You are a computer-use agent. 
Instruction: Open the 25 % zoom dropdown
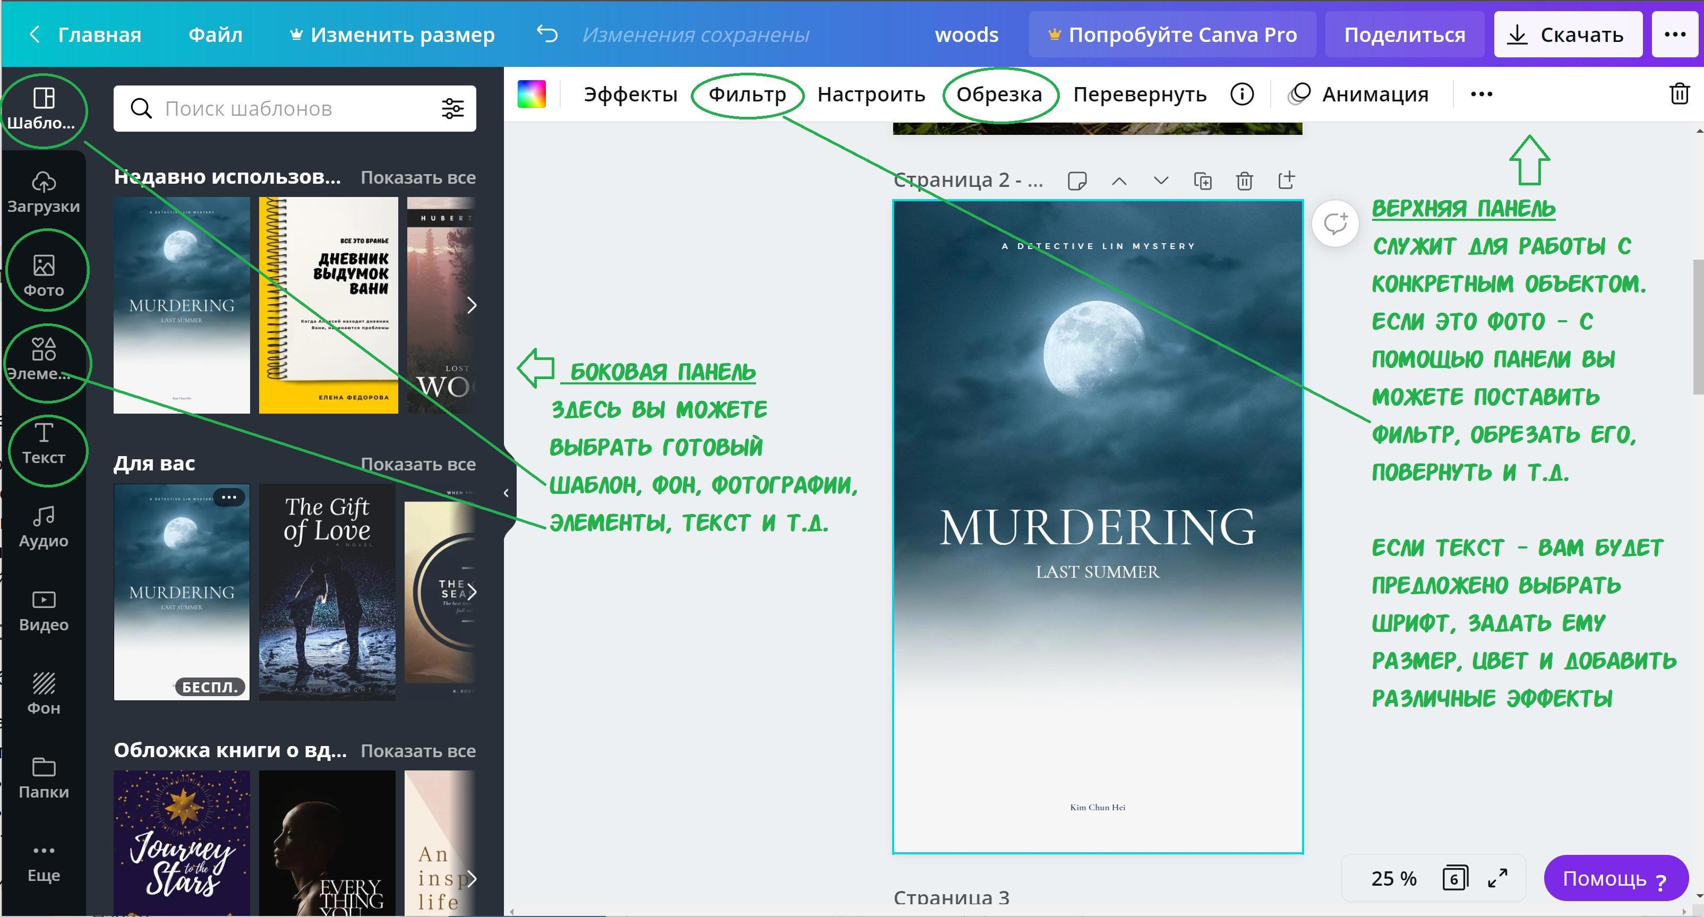click(x=1394, y=879)
